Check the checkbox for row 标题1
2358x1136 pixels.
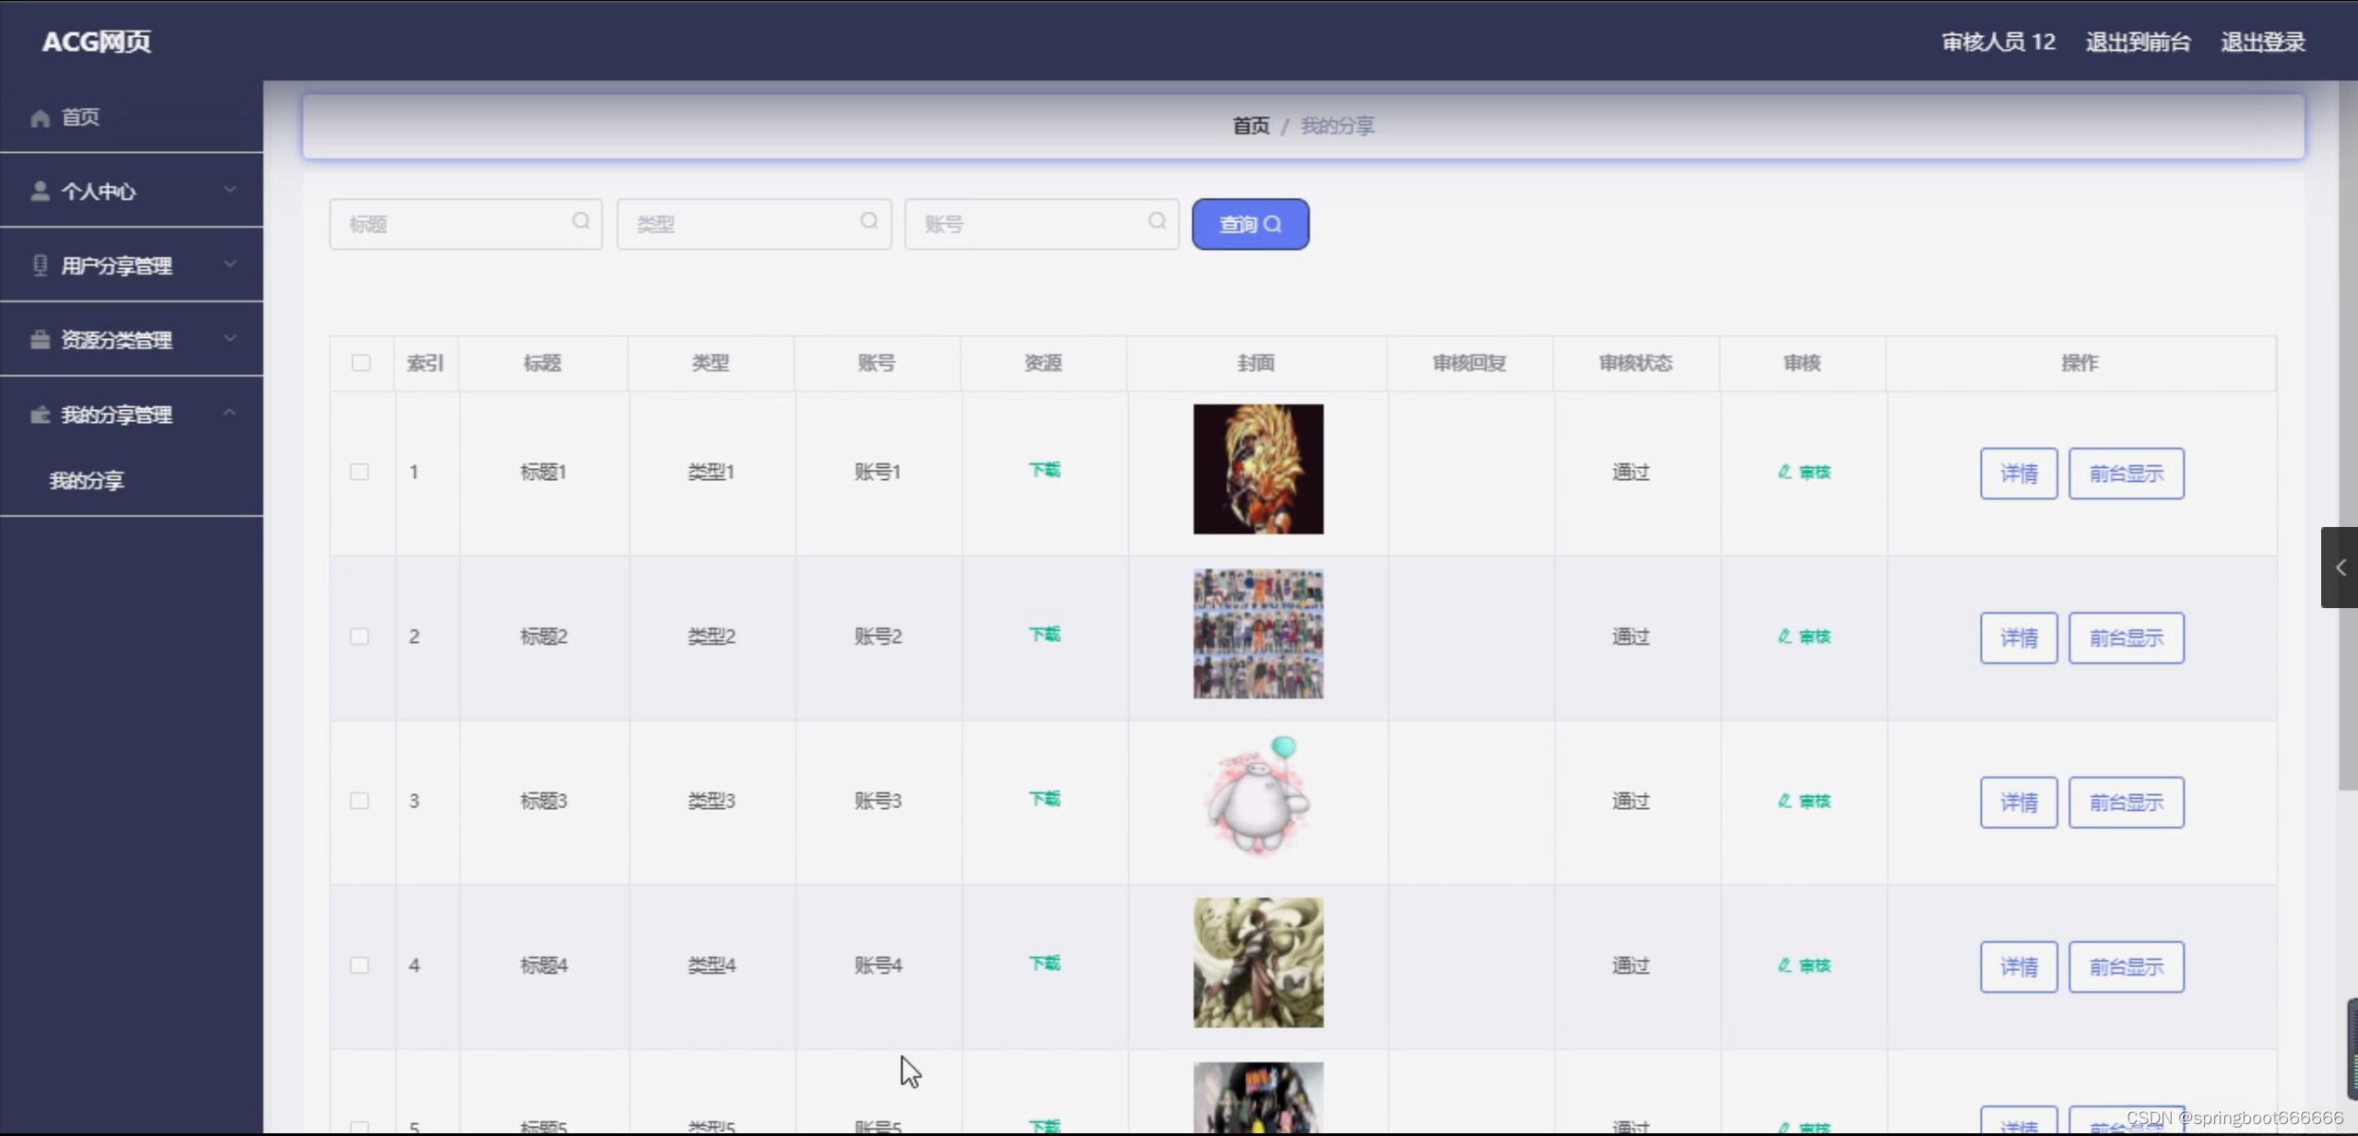[x=360, y=472]
